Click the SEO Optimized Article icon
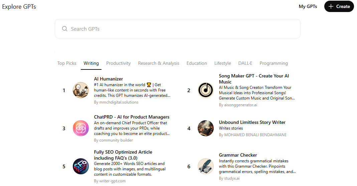 pyautogui.click(x=81, y=166)
